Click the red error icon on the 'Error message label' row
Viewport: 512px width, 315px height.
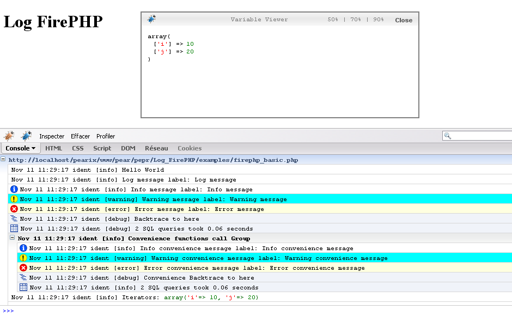click(x=14, y=209)
